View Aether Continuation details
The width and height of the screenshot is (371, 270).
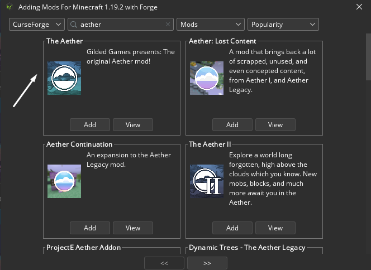pos(133,228)
